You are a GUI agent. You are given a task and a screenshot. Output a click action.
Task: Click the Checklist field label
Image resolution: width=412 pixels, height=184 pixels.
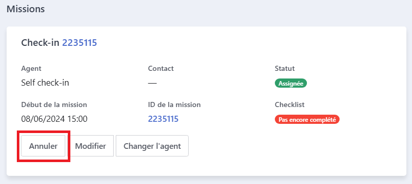point(290,104)
